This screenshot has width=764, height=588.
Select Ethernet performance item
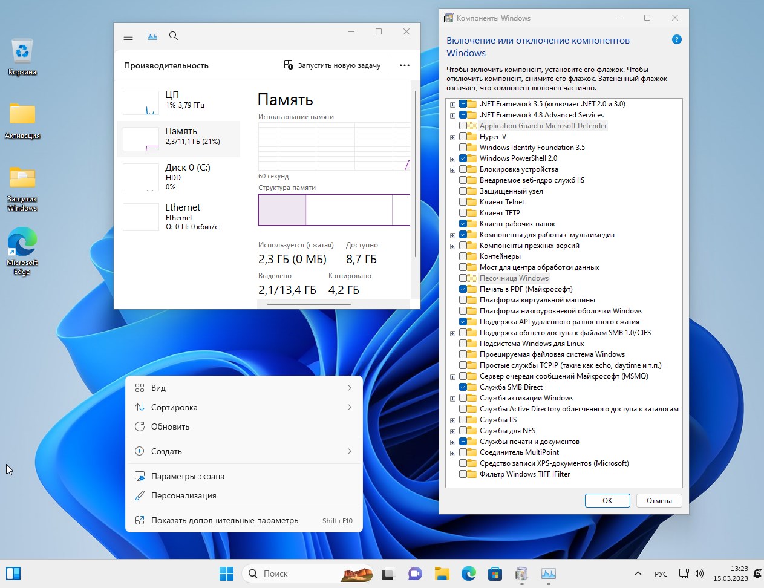click(x=178, y=217)
